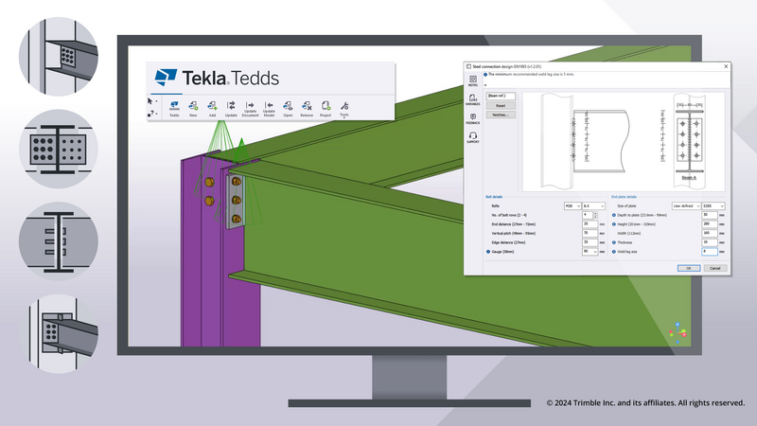This screenshot has width=757, height=426.
Task: Click the Weld leg size input field
Action: click(709, 252)
